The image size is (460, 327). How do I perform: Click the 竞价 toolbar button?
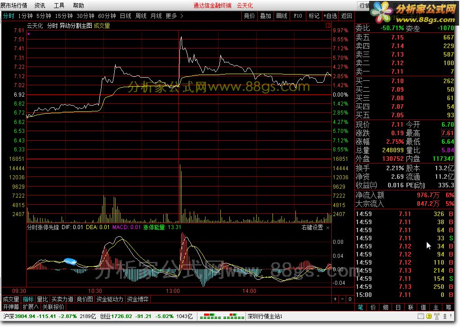pyautogui.click(x=250, y=16)
